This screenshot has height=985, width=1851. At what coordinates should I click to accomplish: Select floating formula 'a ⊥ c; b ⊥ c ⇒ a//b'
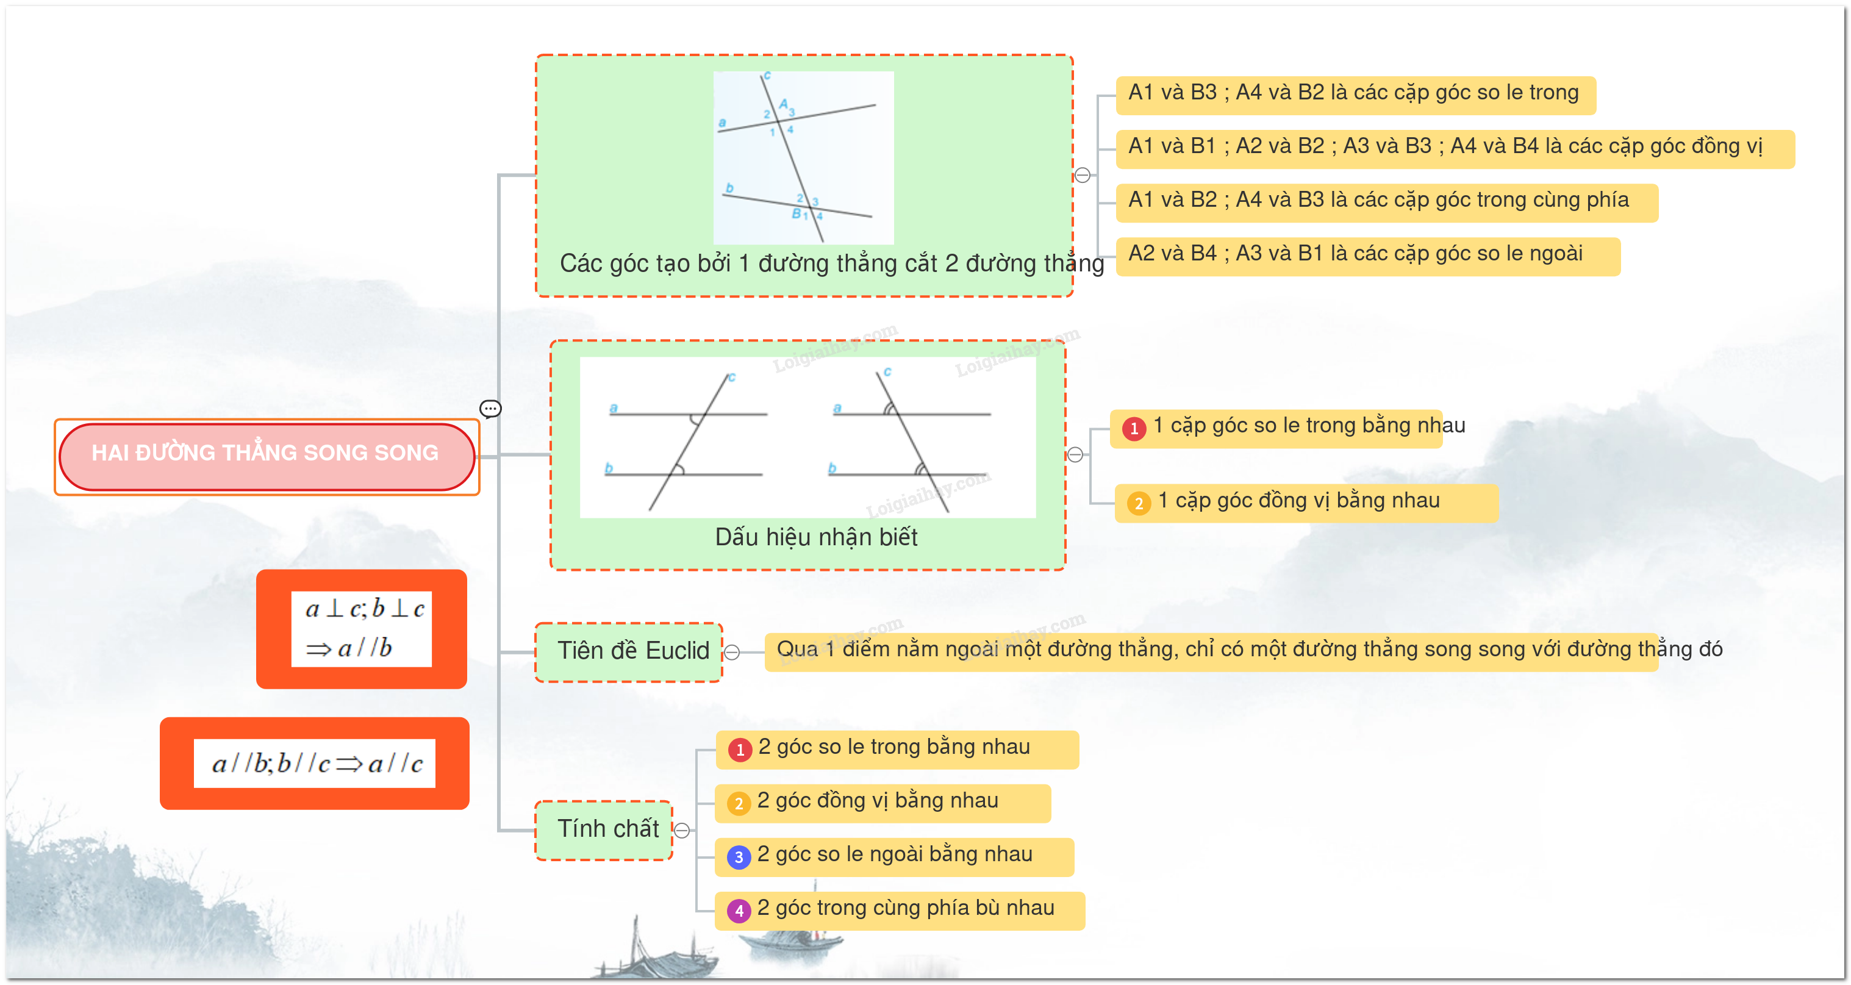[x=360, y=629]
